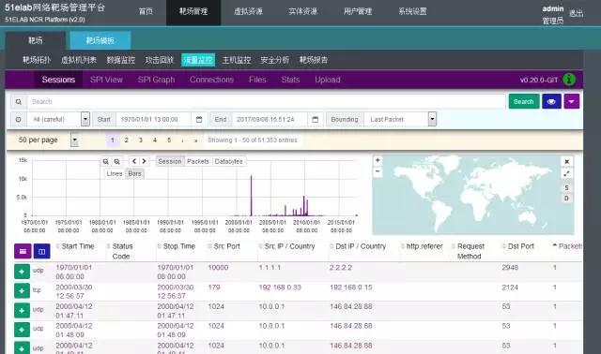Screen dimensions: 601x354
Task: Open the Bounding Last Packet dropdown
Action: tap(400, 119)
